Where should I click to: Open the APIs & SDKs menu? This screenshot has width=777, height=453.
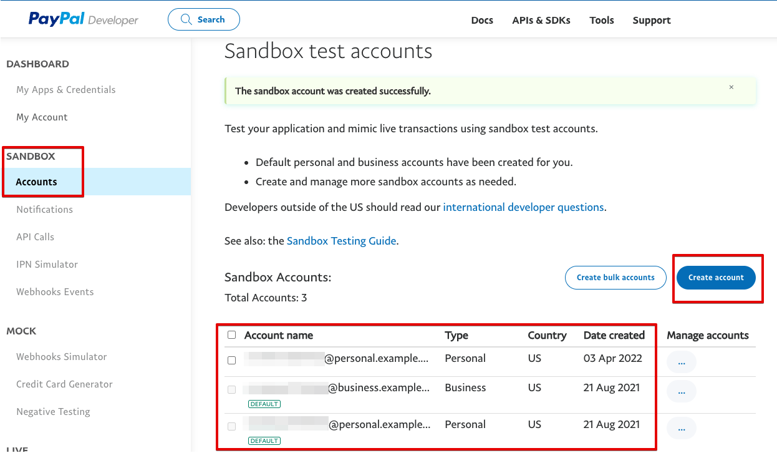541,20
